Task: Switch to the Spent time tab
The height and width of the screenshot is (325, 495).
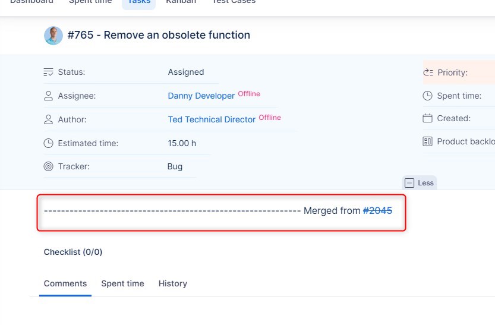Action: click(122, 284)
